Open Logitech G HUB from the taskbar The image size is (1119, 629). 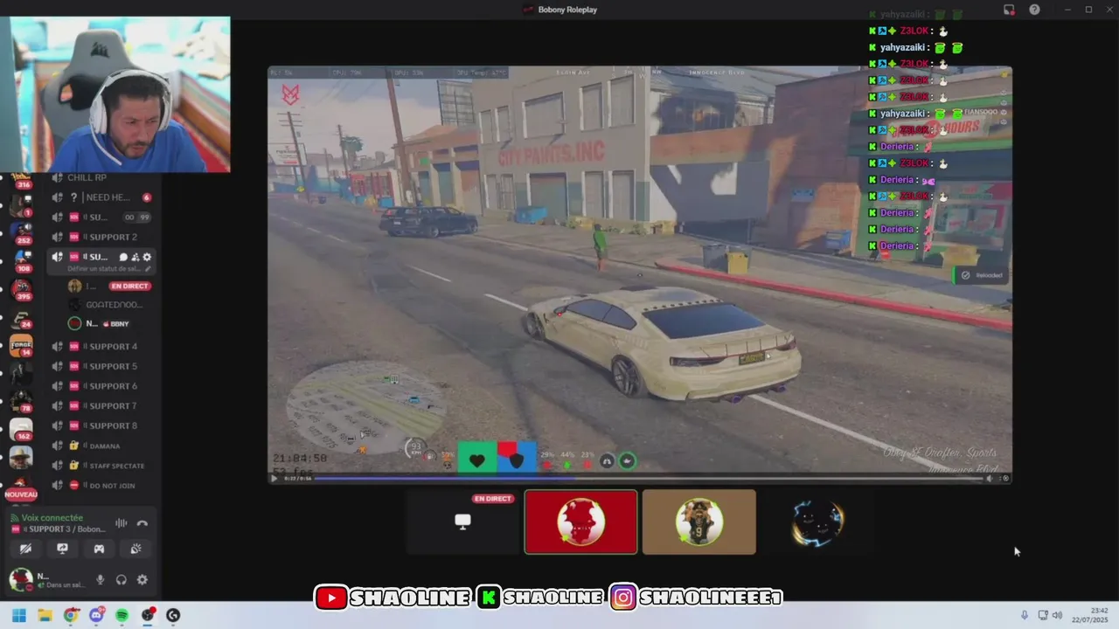pos(173,615)
